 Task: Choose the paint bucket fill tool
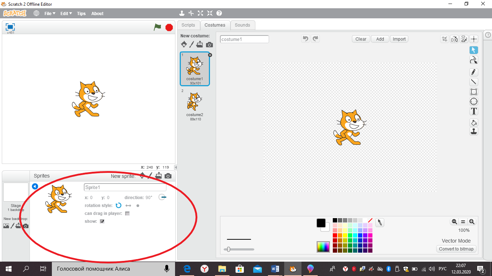474,123
